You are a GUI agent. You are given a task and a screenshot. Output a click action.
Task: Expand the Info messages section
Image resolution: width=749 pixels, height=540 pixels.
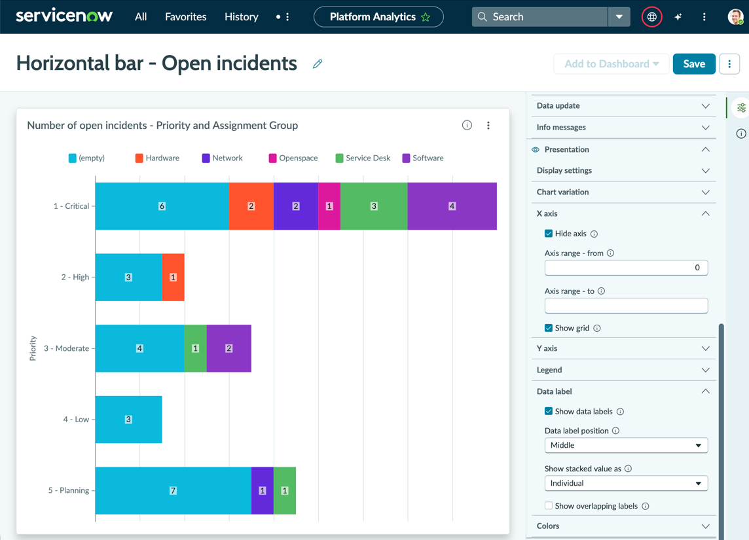(623, 128)
